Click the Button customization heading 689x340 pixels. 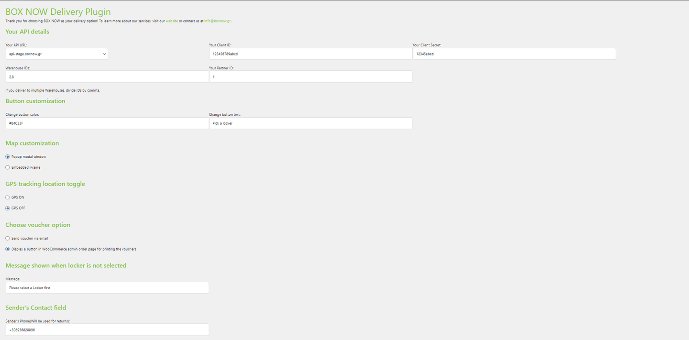tap(35, 101)
